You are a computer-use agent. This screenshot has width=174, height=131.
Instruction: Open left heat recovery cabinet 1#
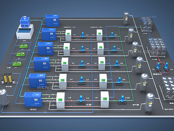[x=61, y=100]
